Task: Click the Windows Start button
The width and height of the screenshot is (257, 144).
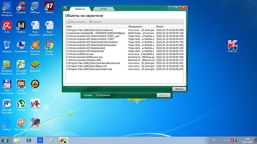Action: 5,140
